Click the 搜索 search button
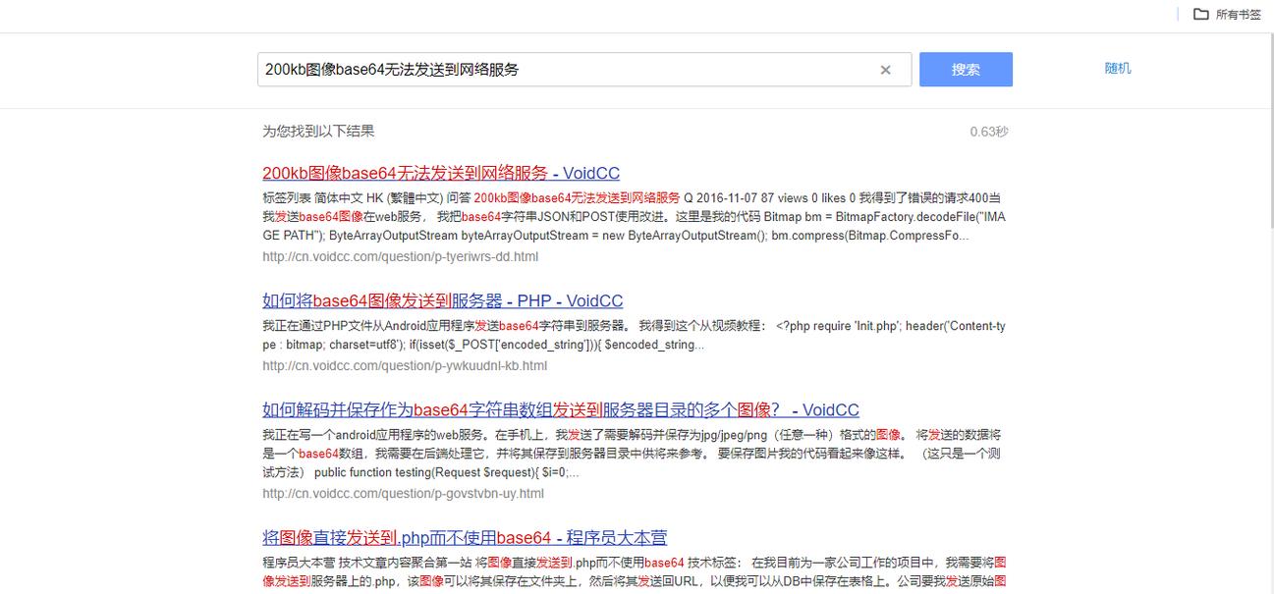 click(966, 70)
